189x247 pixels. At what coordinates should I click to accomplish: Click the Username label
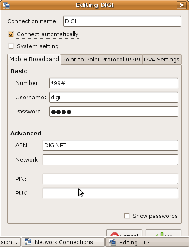pyautogui.click(x=31, y=97)
